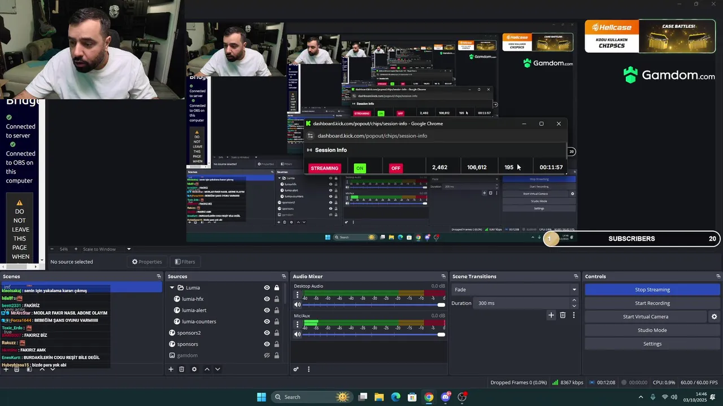Open Audio Mixer options three-dot menu
Image resolution: width=723 pixels, height=406 pixels.
308,369
